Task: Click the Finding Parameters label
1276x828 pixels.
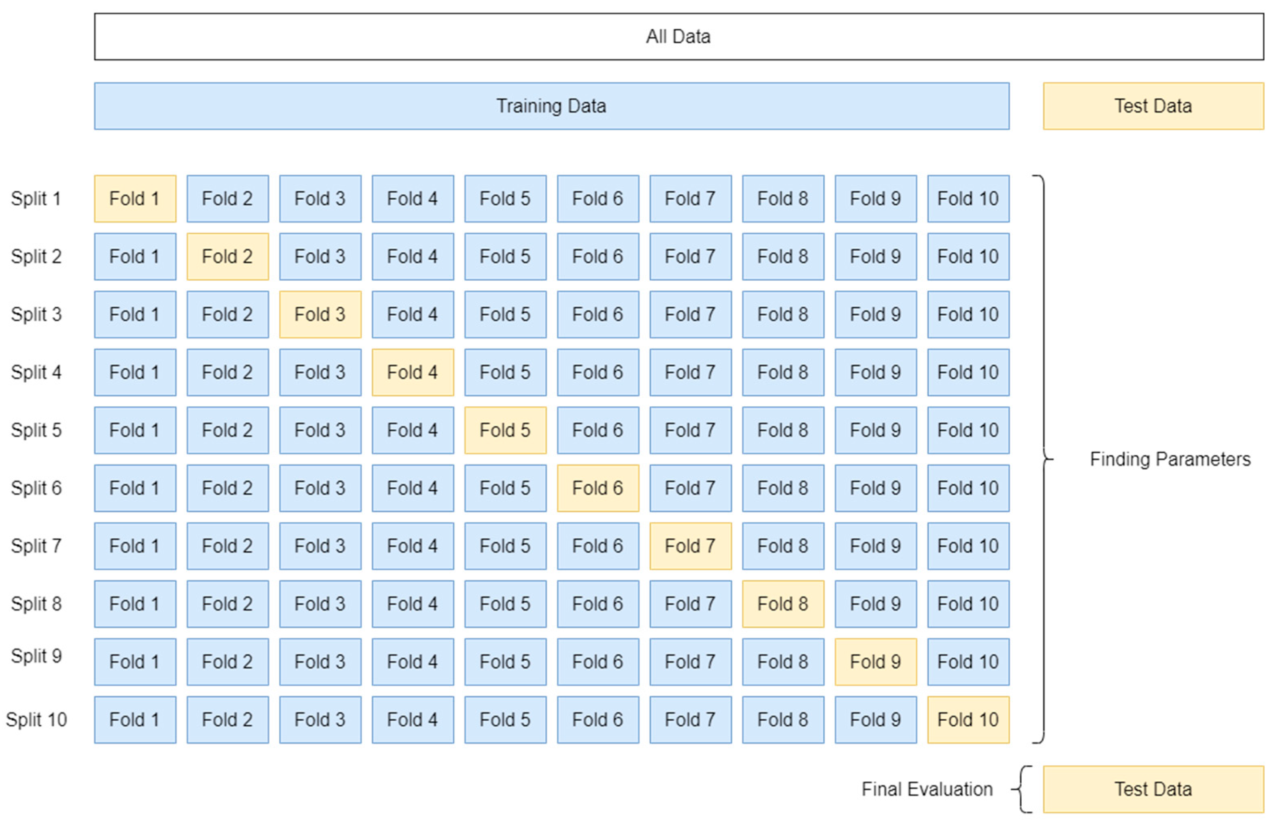Action: tap(1170, 459)
